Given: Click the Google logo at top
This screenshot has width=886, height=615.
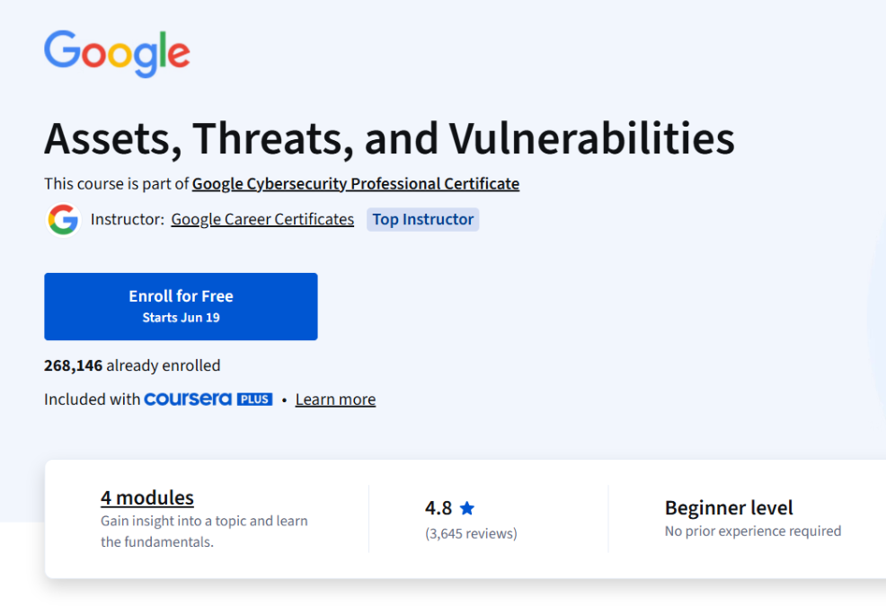Looking at the screenshot, I should point(117,54).
